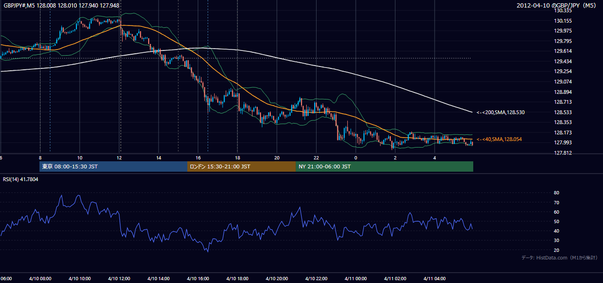Click hour 16 tick under the price chart

(x=198, y=158)
